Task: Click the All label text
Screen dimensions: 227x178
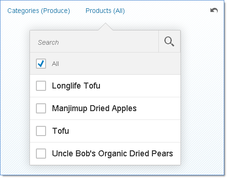Action: [x=55, y=64]
